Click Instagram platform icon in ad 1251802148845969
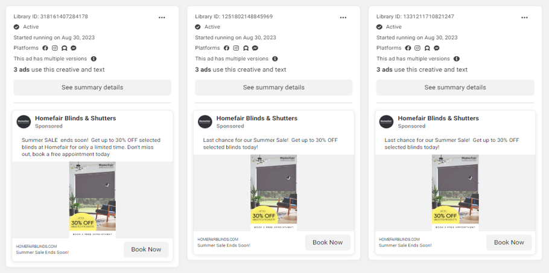This screenshot has height=273, width=549. point(236,48)
